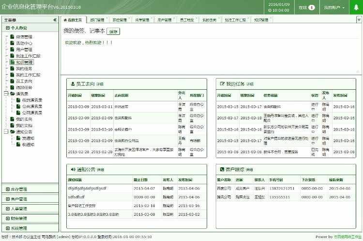The image size is (363, 241).
Task: Click the 通知公告 folder icon in sidebar
Action: click(x=13, y=132)
